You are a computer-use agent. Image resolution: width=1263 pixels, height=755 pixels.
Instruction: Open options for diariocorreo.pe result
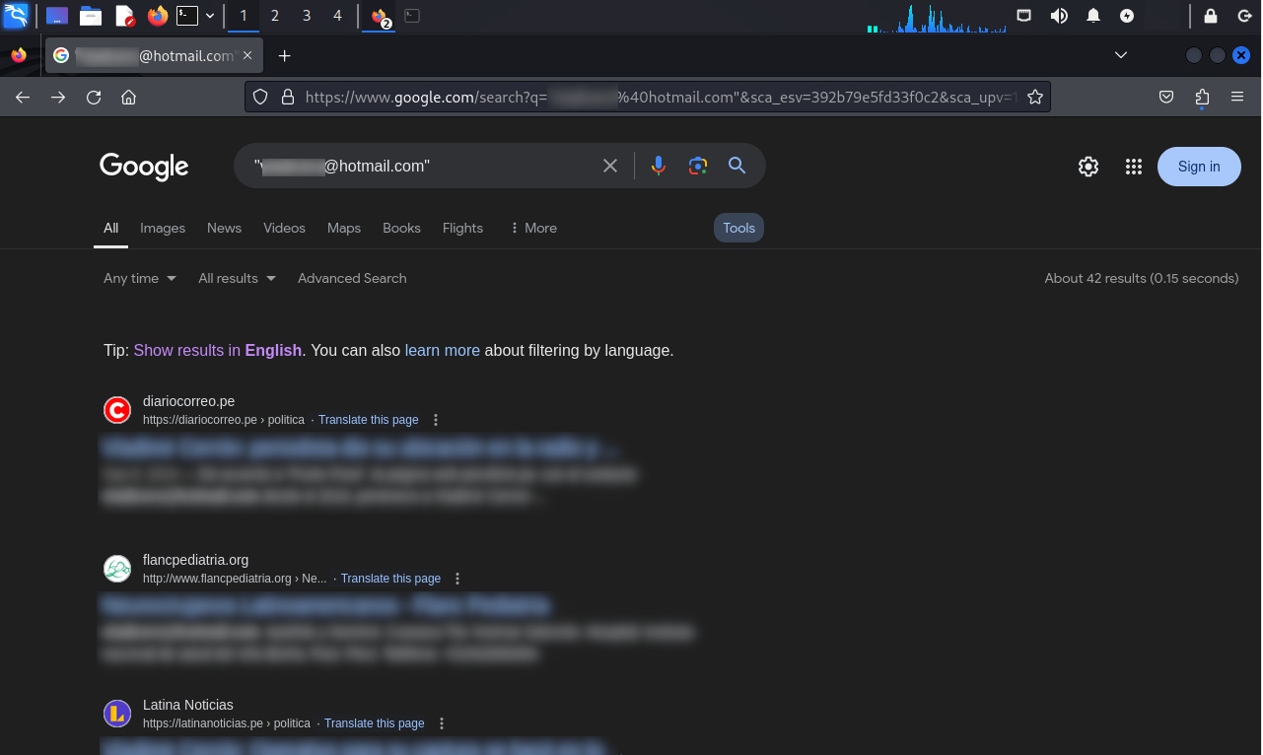click(x=436, y=420)
